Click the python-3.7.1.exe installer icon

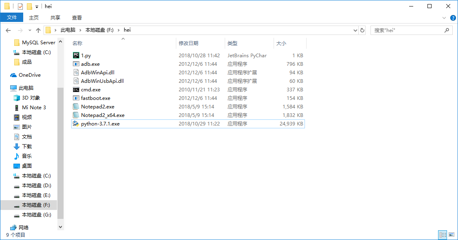tap(76, 123)
